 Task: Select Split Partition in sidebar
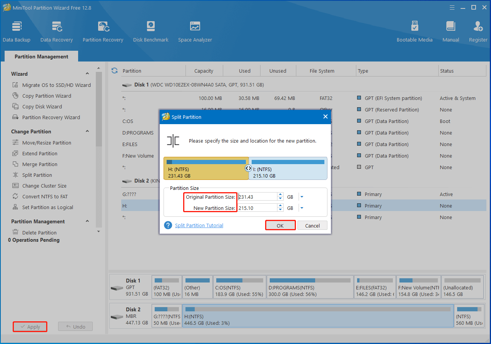(37, 175)
